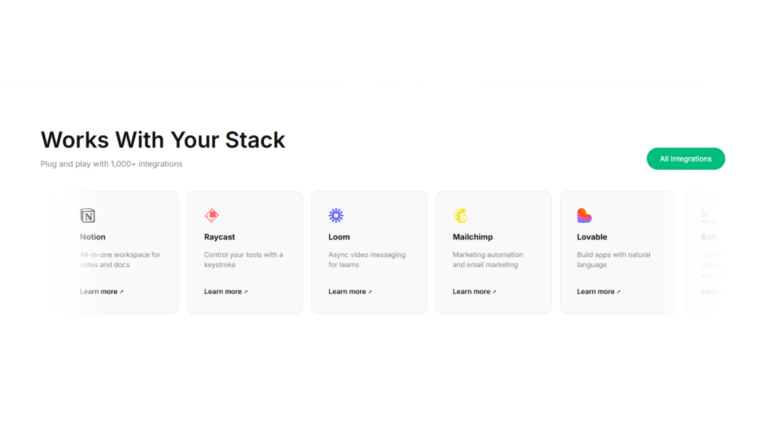Click Loom's async video messaging description
The height and width of the screenshot is (431, 767).
(x=367, y=260)
